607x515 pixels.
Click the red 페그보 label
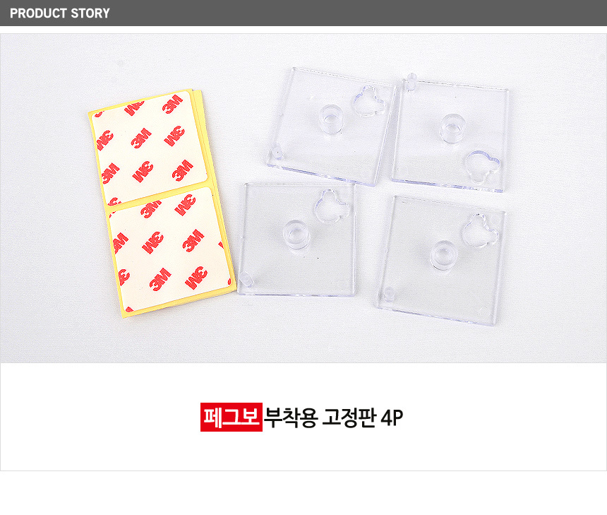tap(231, 417)
